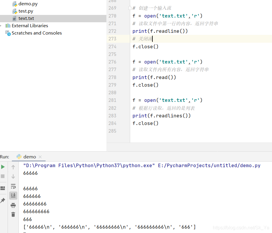Image resolution: width=272 pixels, height=233 pixels.
Task: Rerun the demo script with green play icon
Action: click(3, 167)
